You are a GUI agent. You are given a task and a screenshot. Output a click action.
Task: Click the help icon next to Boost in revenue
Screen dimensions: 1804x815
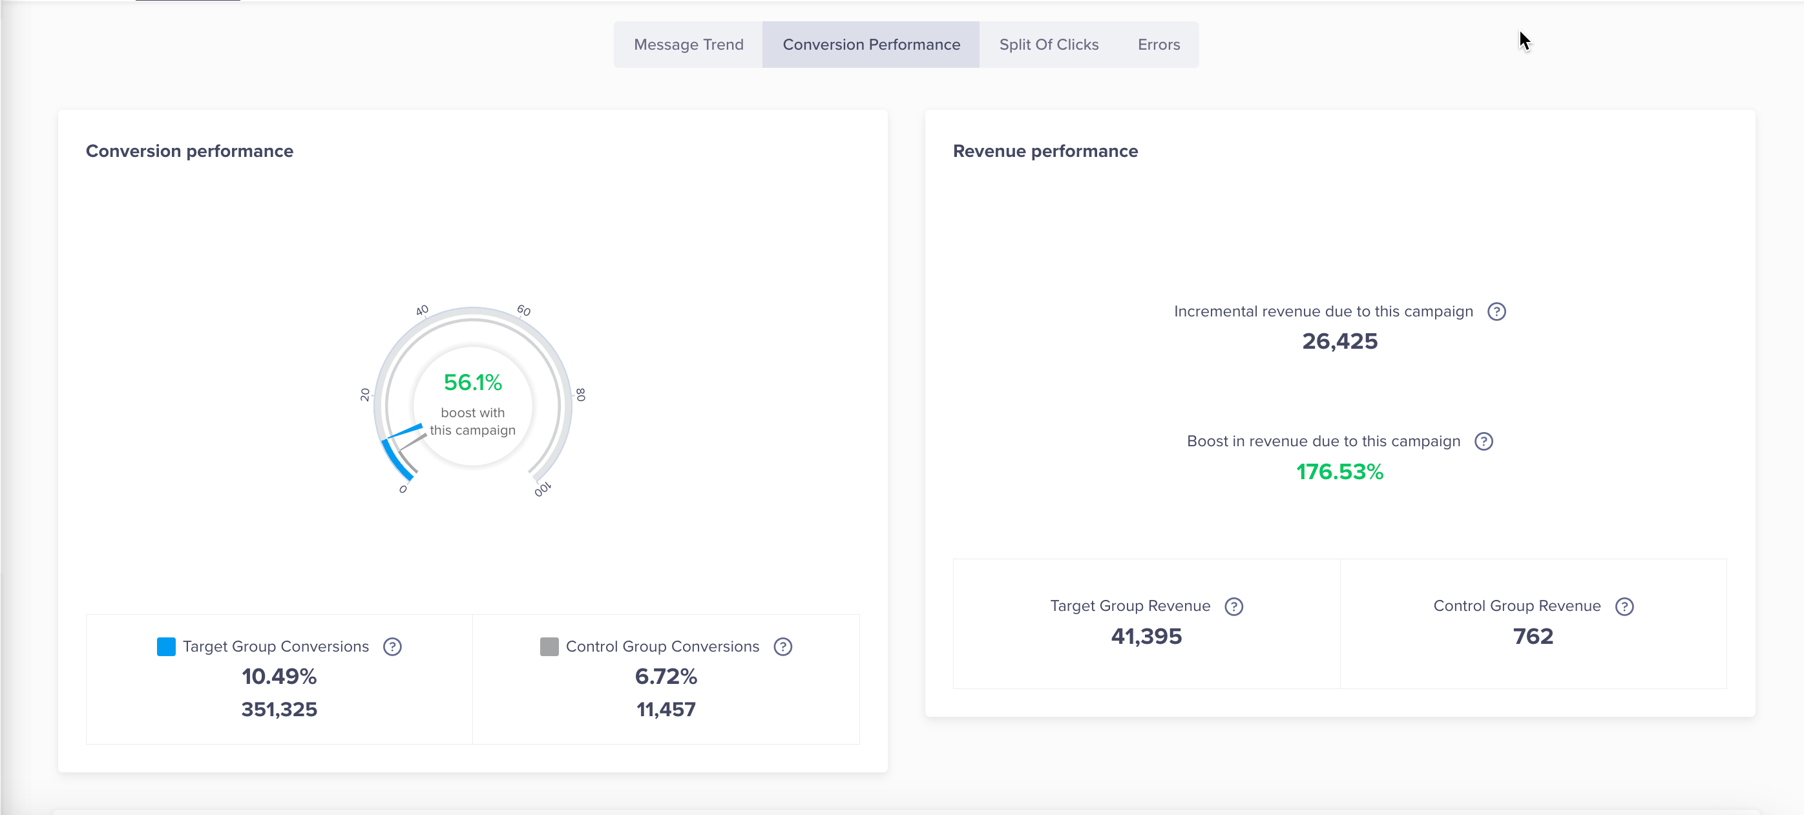point(1484,442)
